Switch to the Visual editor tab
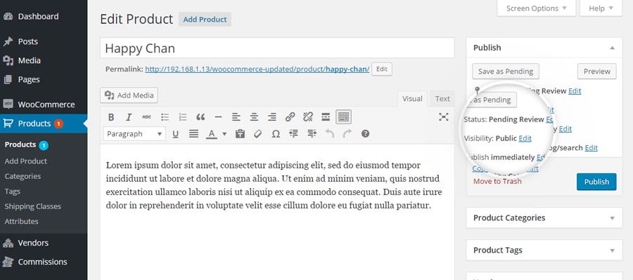This screenshot has width=633, height=280. click(x=412, y=99)
